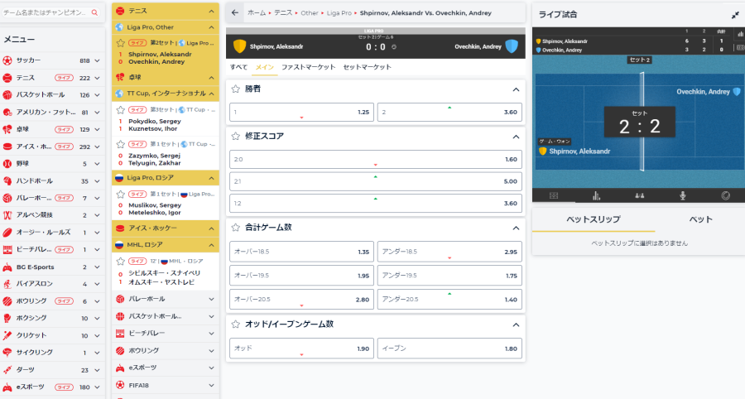Image resolution: width=745 pixels, height=399 pixels.
Task: Open the Liga Pro breadcrumb link
Action: (x=339, y=12)
